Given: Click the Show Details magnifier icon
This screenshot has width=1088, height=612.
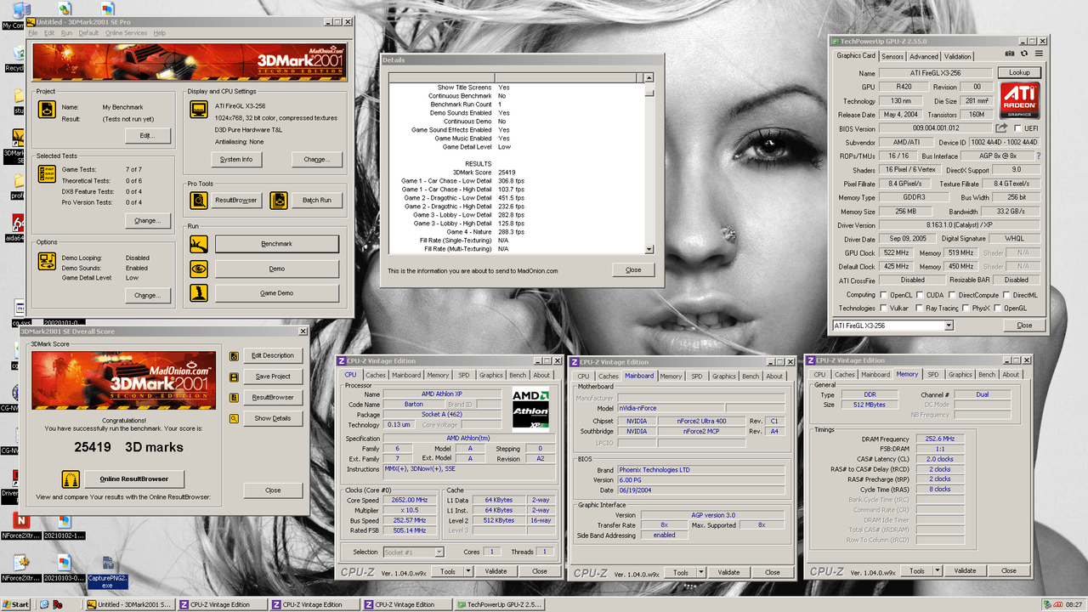Looking at the screenshot, I should [234, 418].
